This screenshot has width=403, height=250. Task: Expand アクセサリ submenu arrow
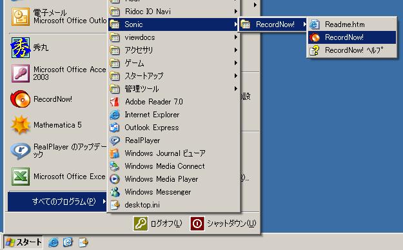click(x=236, y=50)
